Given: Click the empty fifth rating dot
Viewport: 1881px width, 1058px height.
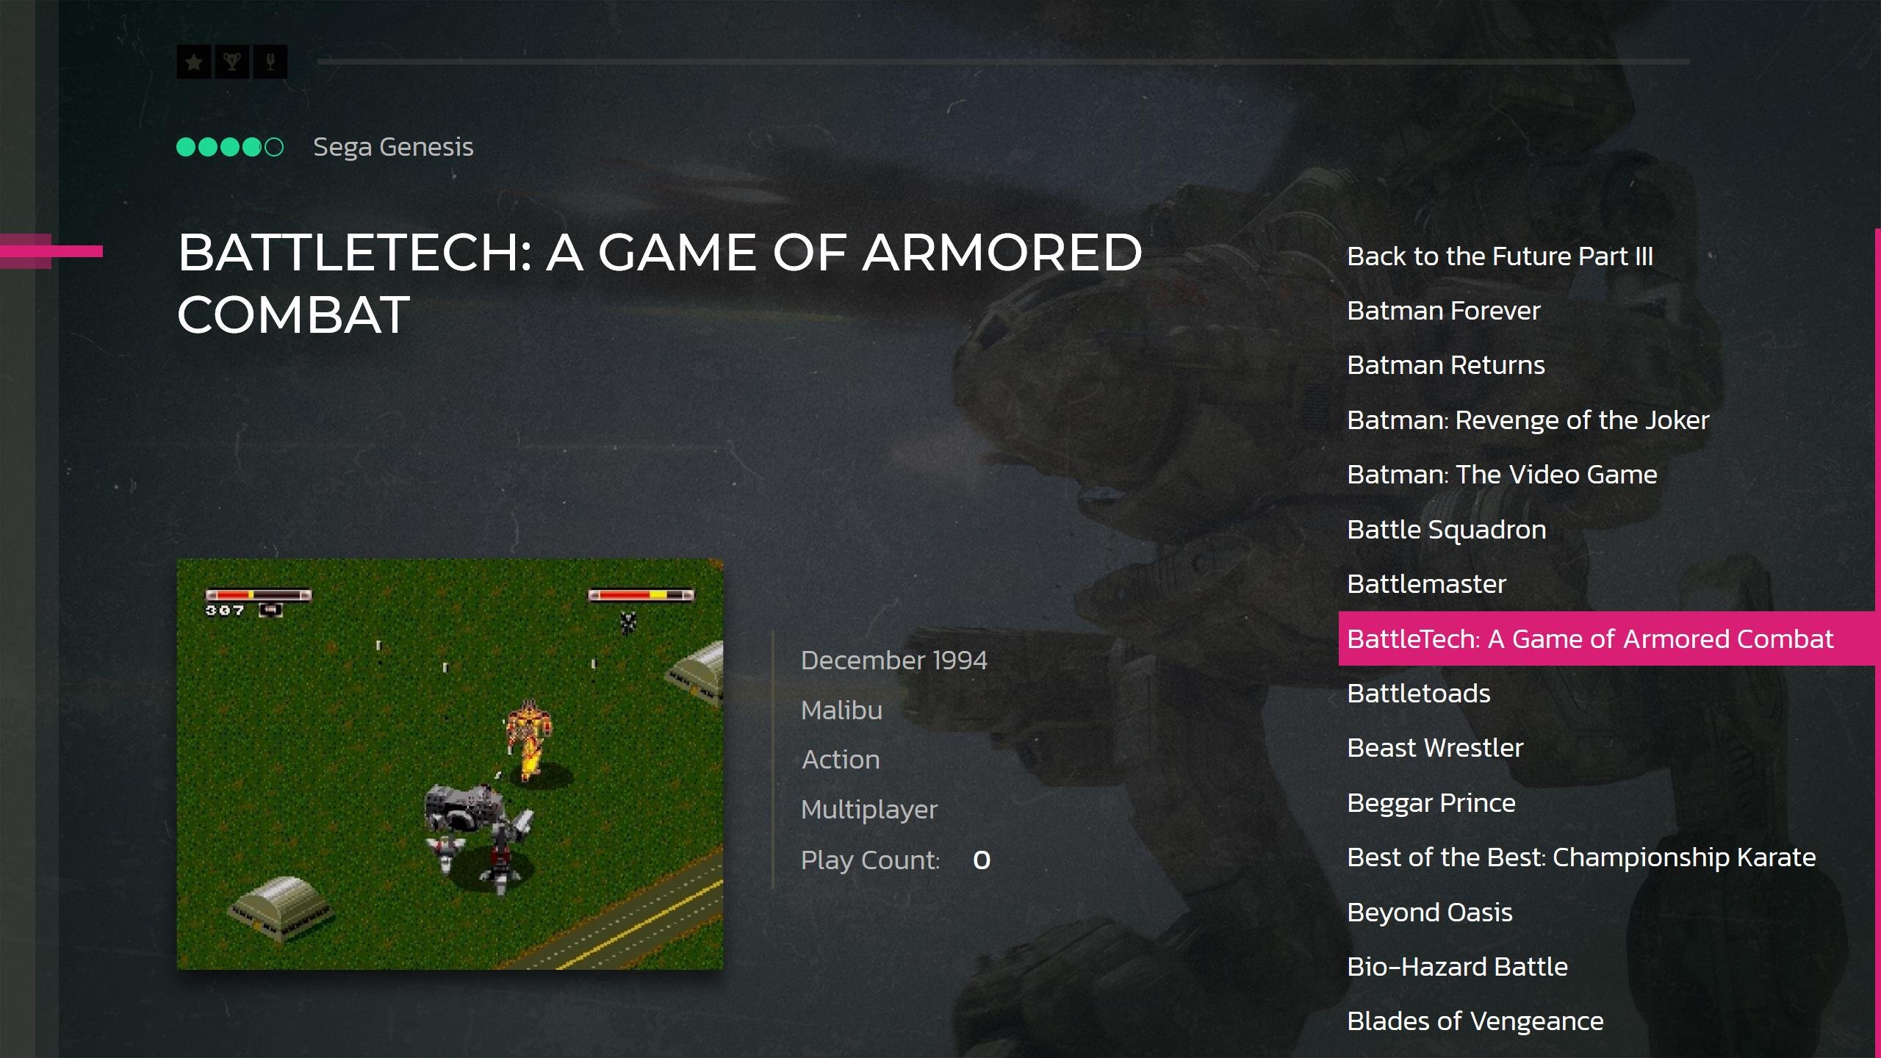Looking at the screenshot, I should pos(274,148).
